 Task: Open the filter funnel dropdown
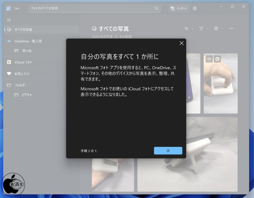(204, 29)
